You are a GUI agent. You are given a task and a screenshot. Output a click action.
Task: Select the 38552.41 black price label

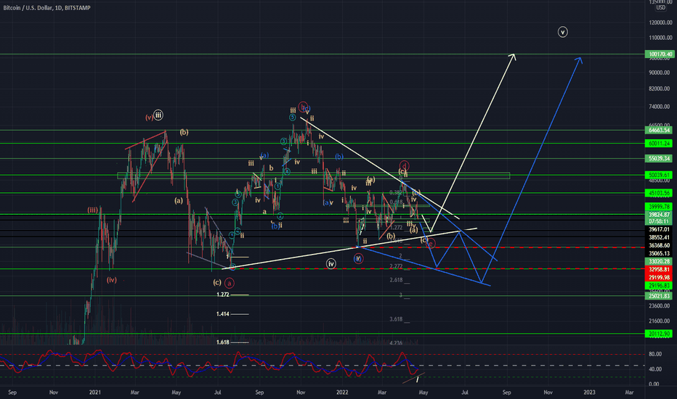point(659,237)
